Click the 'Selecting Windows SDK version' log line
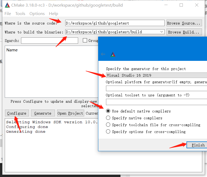This screenshot has width=207, height=177. point(52,122)
